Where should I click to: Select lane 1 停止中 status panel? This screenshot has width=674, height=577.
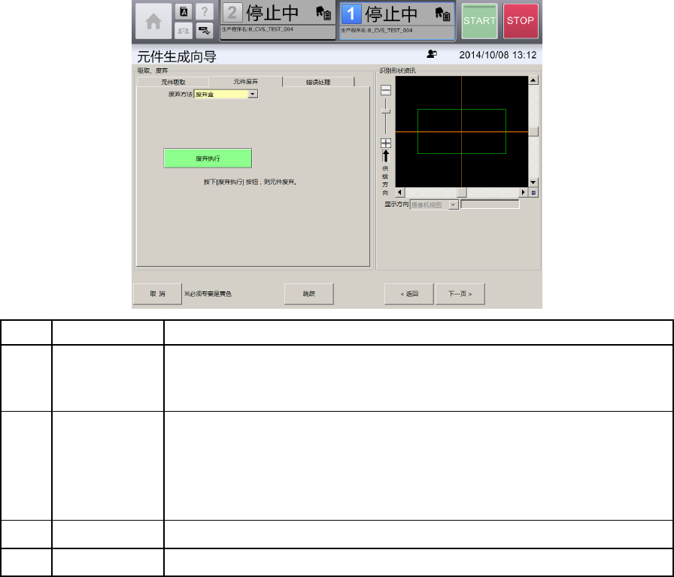(397, 20)
